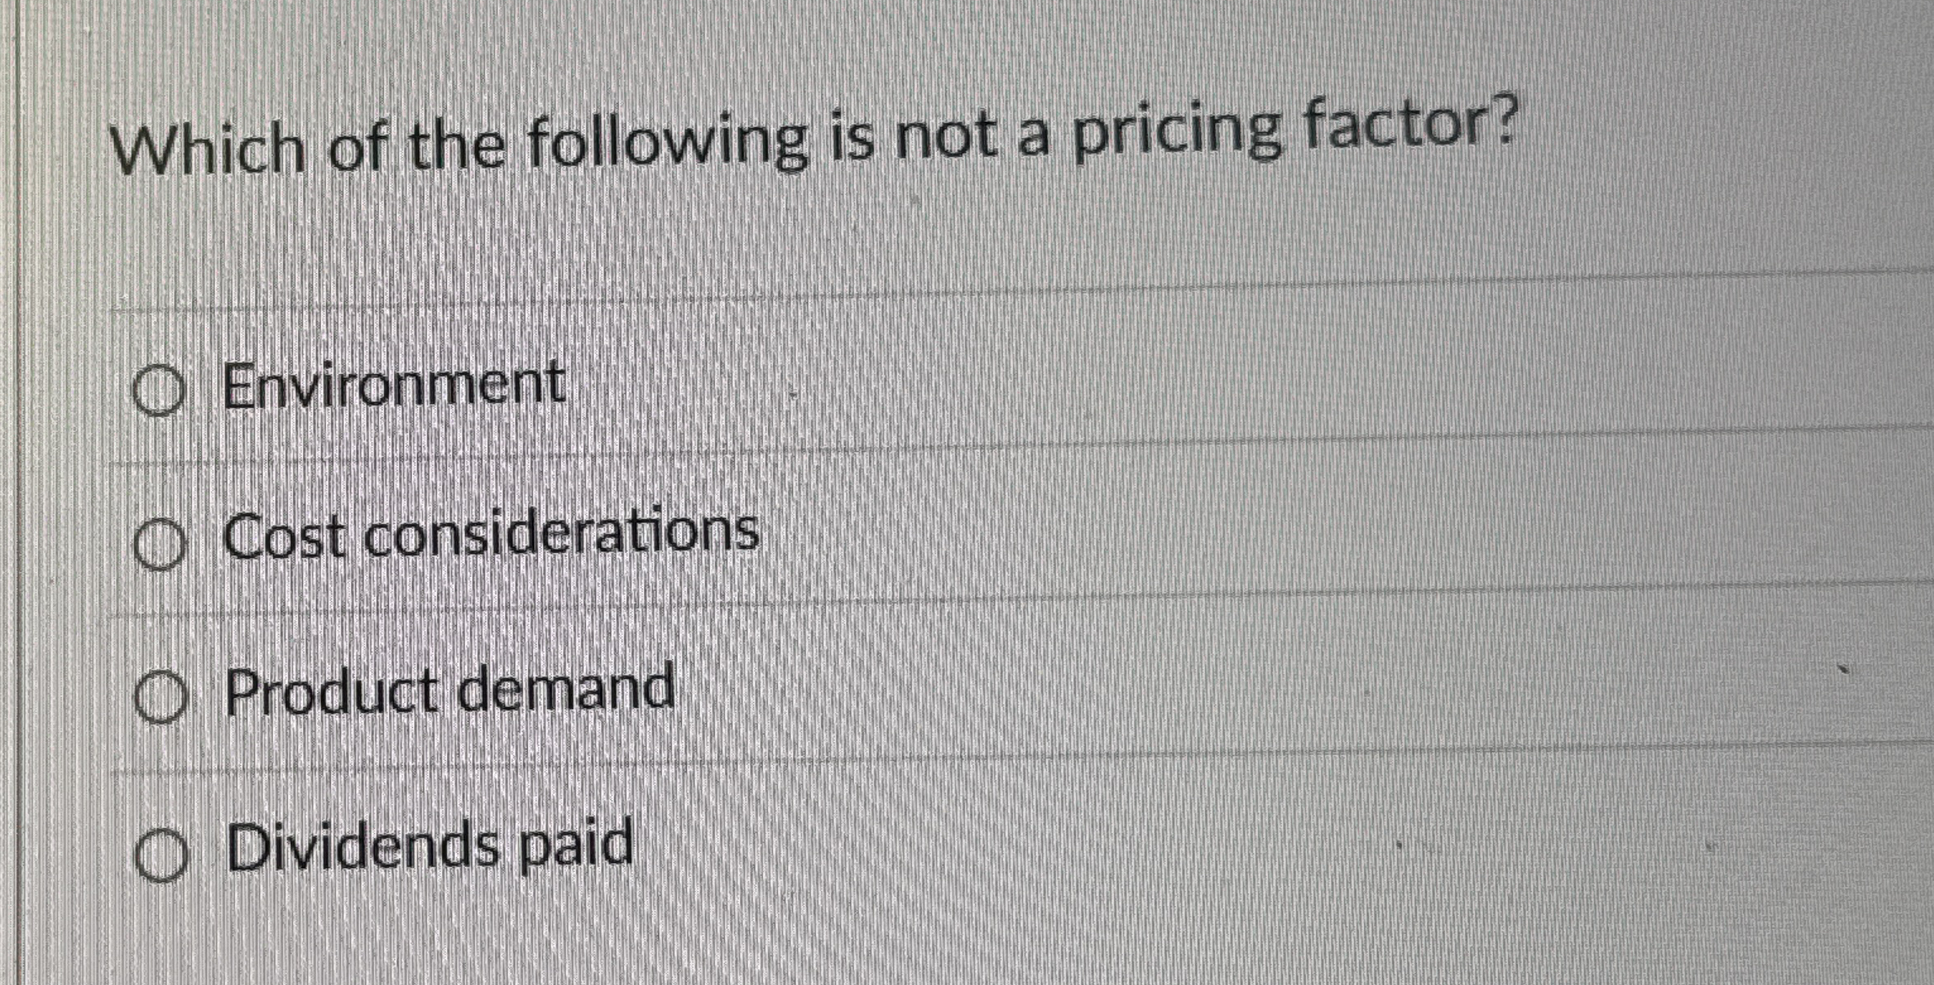Click the Product demand answer label
Viewport: 1934px width, 985px height.
450,690
